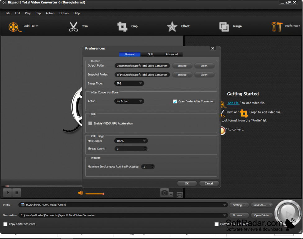The width and height of the screenshot is (303, 239).
Task: Toggle Open Folder After Conversion checkbox
Action: pyautogui.click(x=175, y=101)
